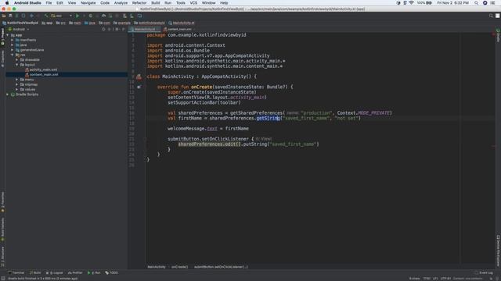Click the MainActivity code breadcrumb
Viewport: 501px width, 281px height.
click(157, 267)
